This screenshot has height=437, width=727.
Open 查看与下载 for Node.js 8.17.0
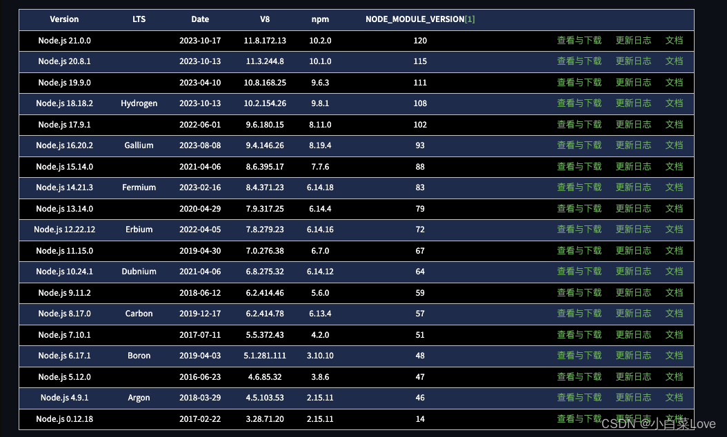(x=579, y=313)
